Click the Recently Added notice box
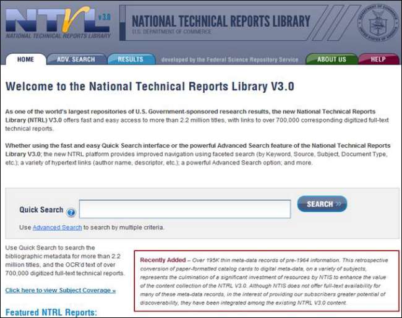Screen dimensions: 402x318 click(267, 281)
